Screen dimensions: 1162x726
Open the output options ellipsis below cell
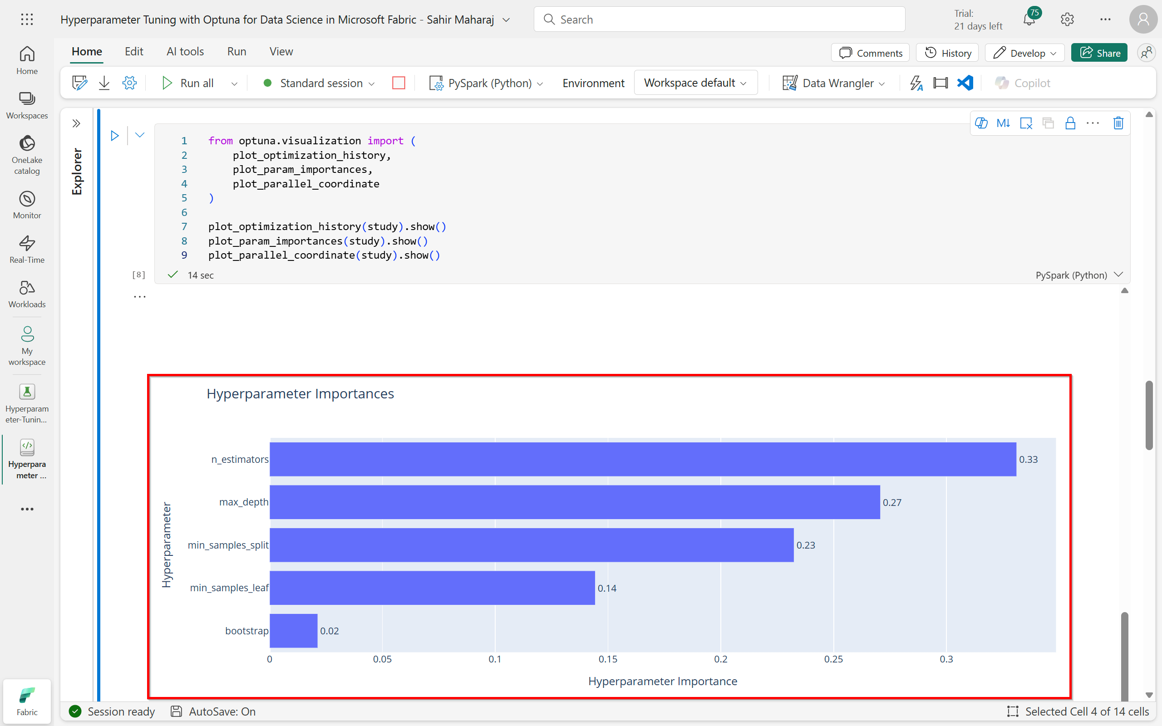pyautogui.click(x=140, y=297)
